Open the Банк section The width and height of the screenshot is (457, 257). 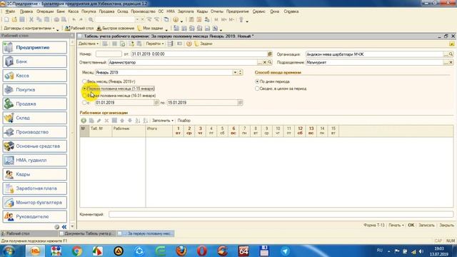[x=35, y=61]
